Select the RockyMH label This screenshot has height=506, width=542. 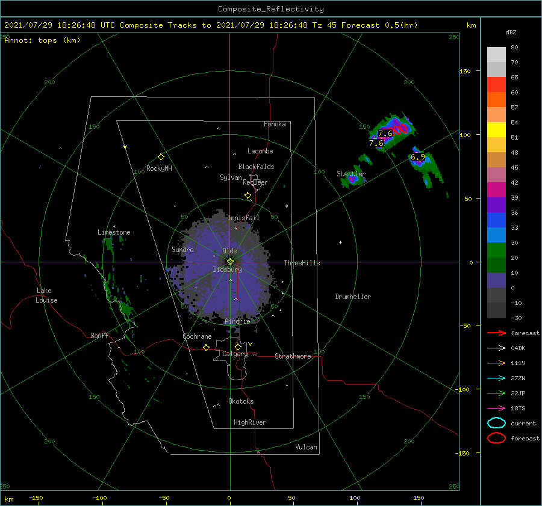pyautogui.click(x=159, y=168)
